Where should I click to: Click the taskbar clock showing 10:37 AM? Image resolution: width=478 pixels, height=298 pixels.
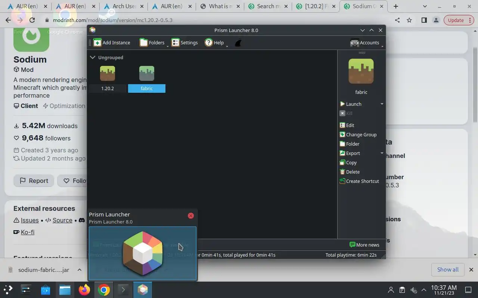[444, 290]
